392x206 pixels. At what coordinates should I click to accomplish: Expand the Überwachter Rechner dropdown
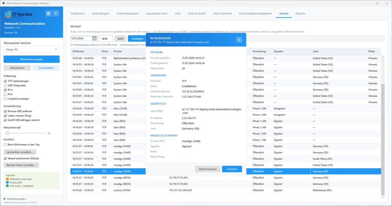(x=31, y=49)
